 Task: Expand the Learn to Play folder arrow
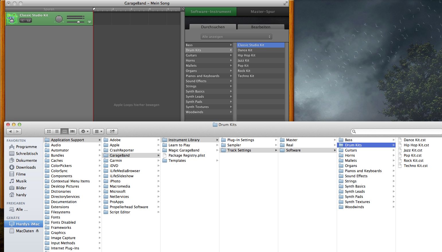click(217, 145)
